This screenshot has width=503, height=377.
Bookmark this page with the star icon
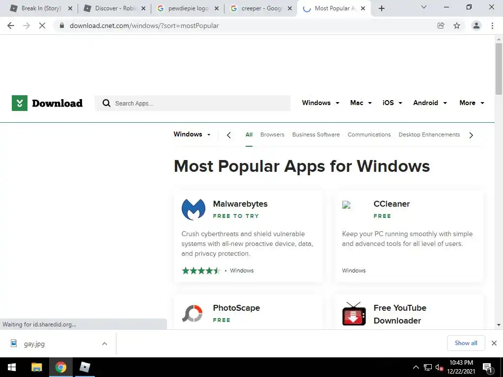coord(457,26)
